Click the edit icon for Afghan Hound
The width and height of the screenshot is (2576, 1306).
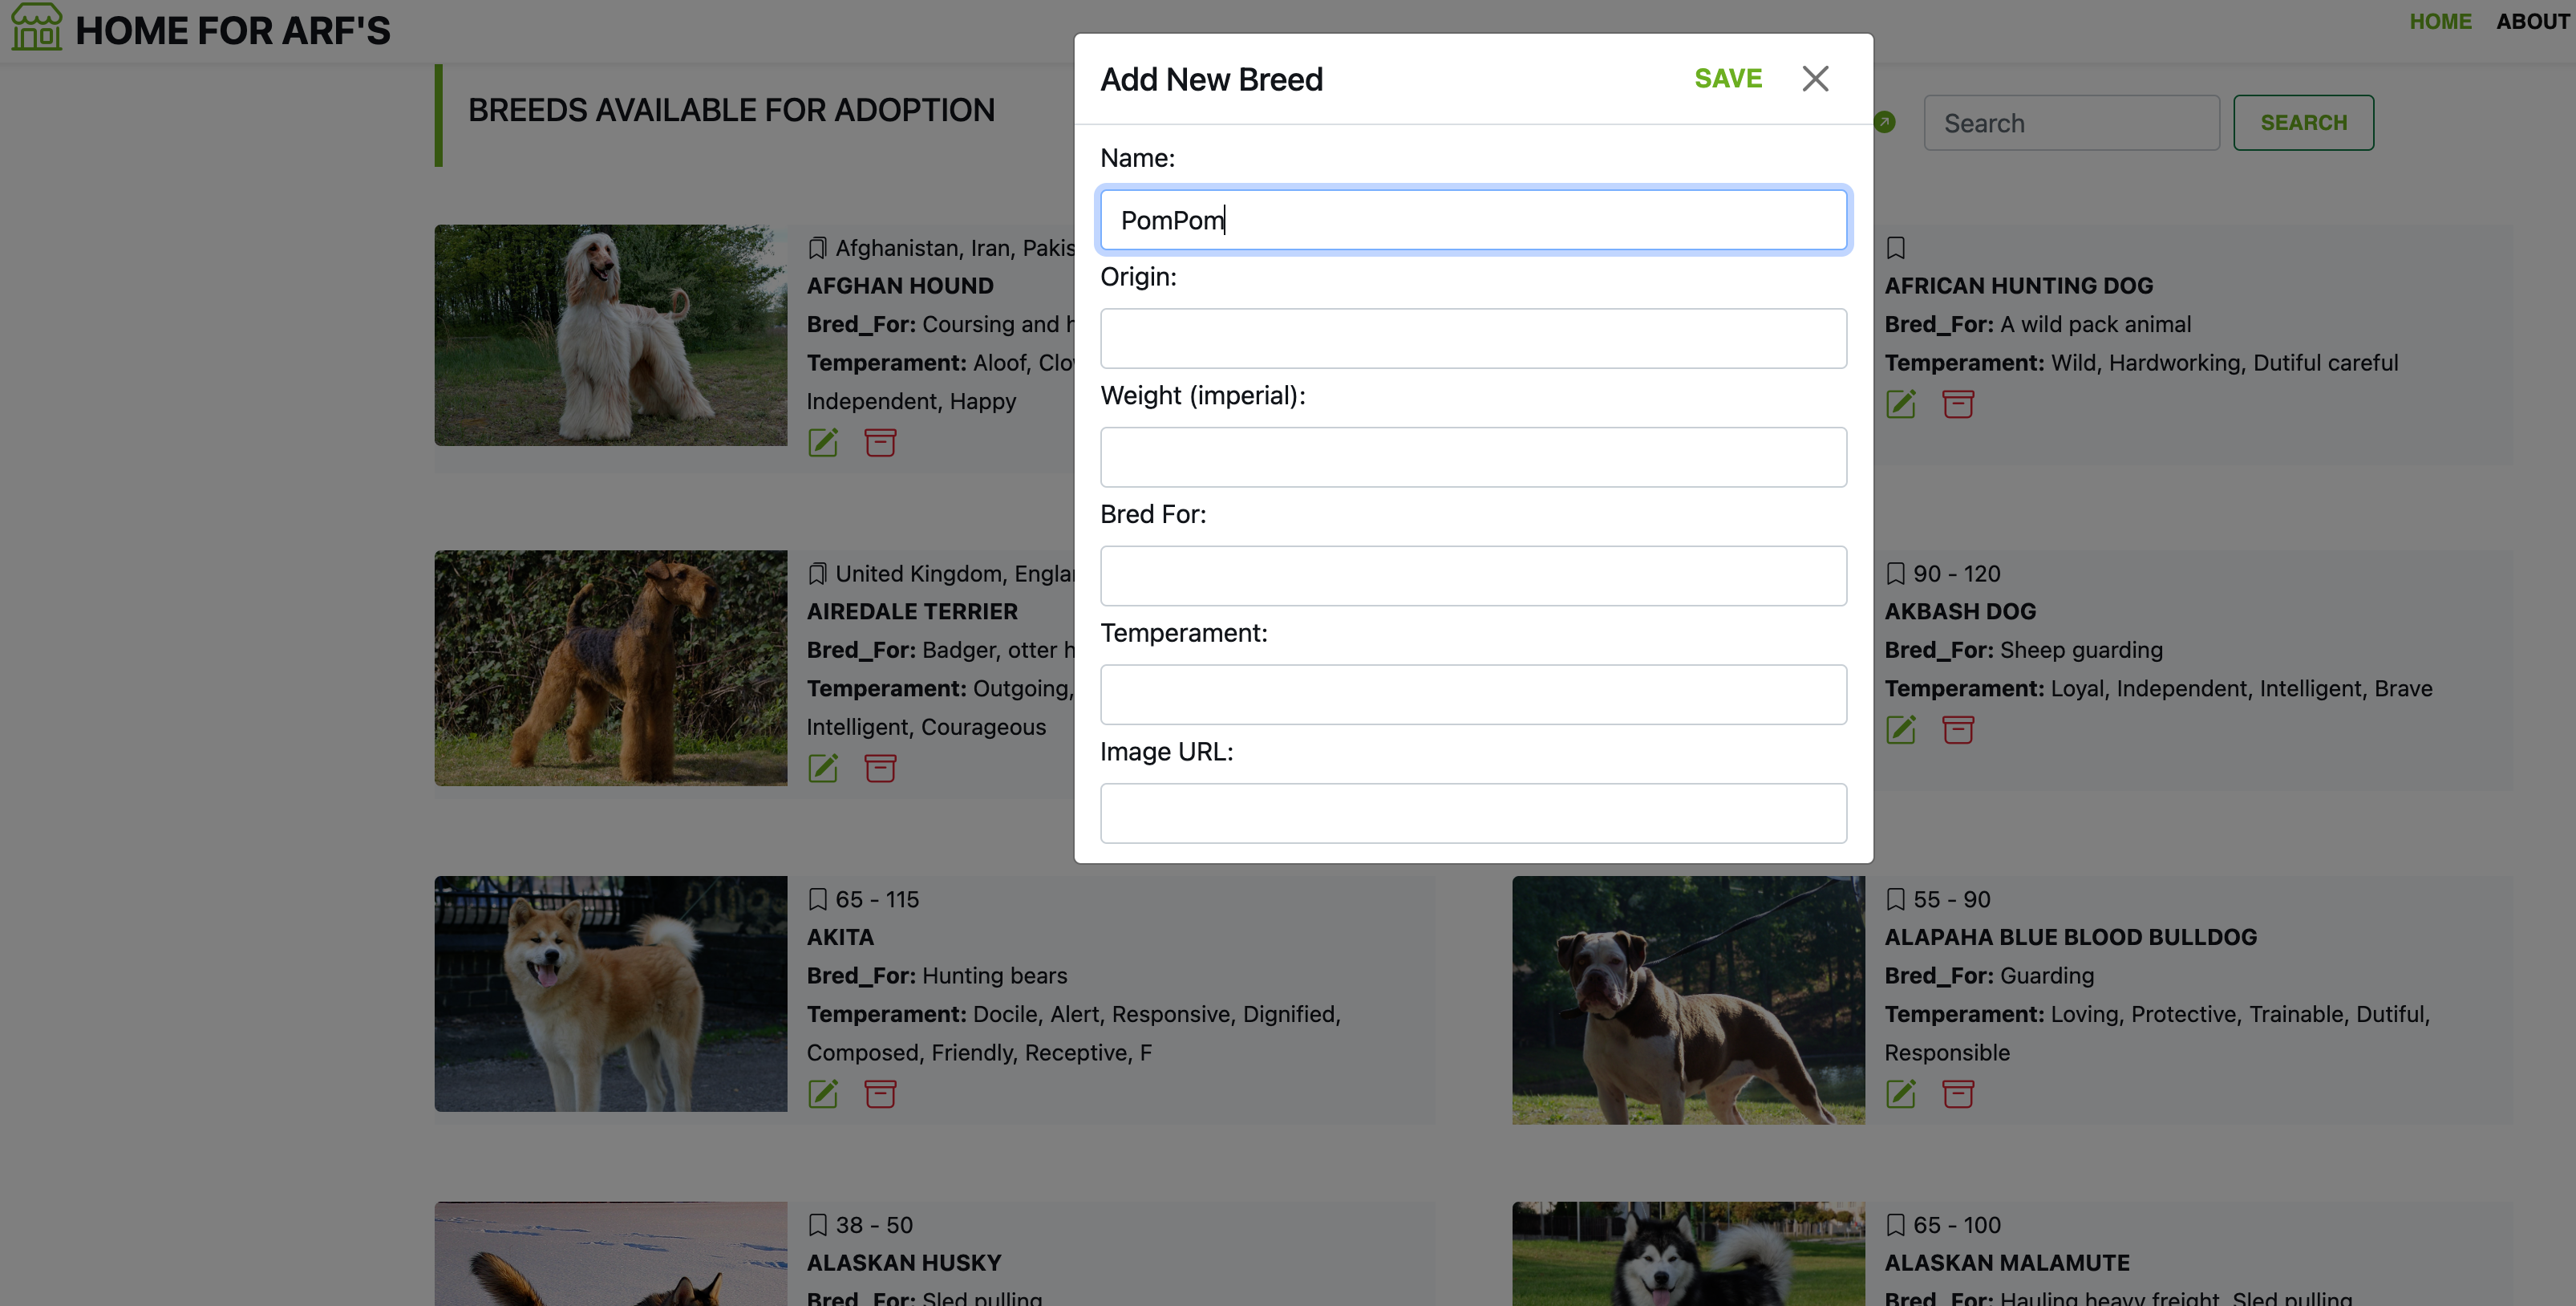(x=822, y=442)
